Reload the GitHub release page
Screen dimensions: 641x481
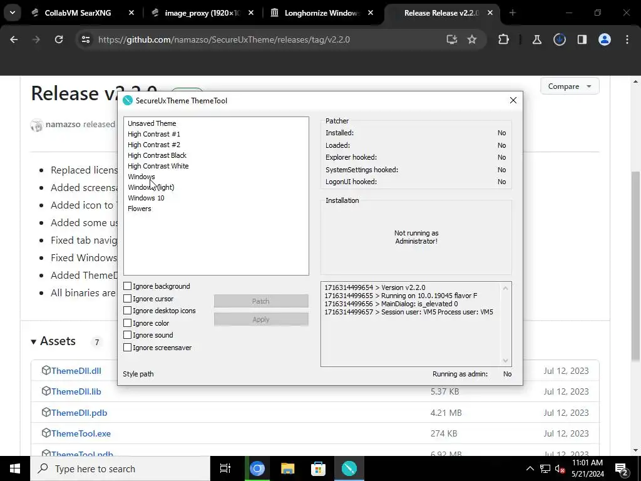pyautogui.click(x=59, y=39)
